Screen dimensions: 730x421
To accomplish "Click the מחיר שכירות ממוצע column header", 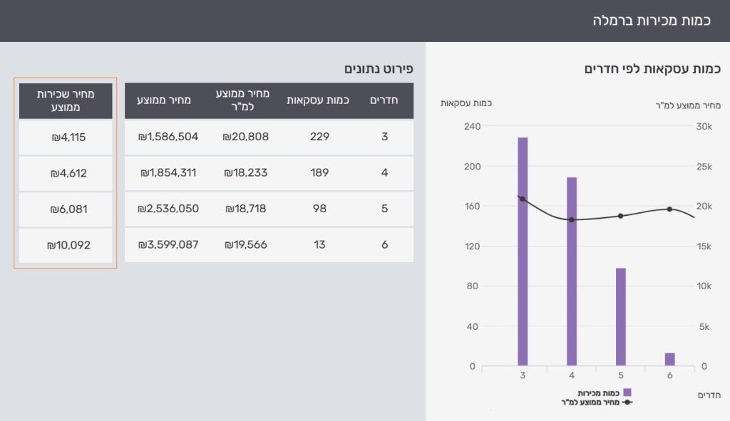I will pyautogui.click(x=66, y=100).
